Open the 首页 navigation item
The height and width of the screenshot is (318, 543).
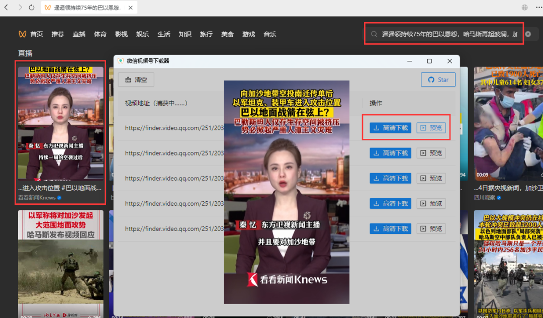pos(36,34)
